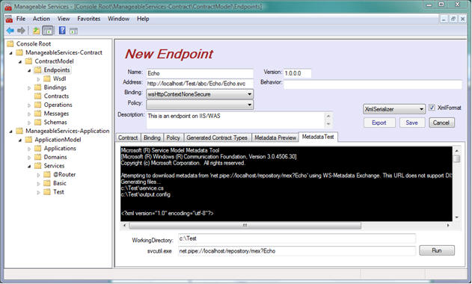Open the Help menu
The image size is (472, 284).
click(x=143, y=19)
